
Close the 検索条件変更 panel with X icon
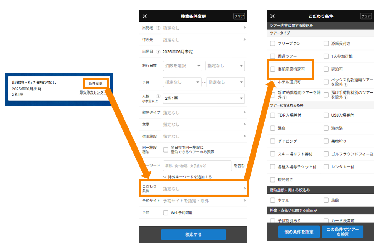coord(145,16)
